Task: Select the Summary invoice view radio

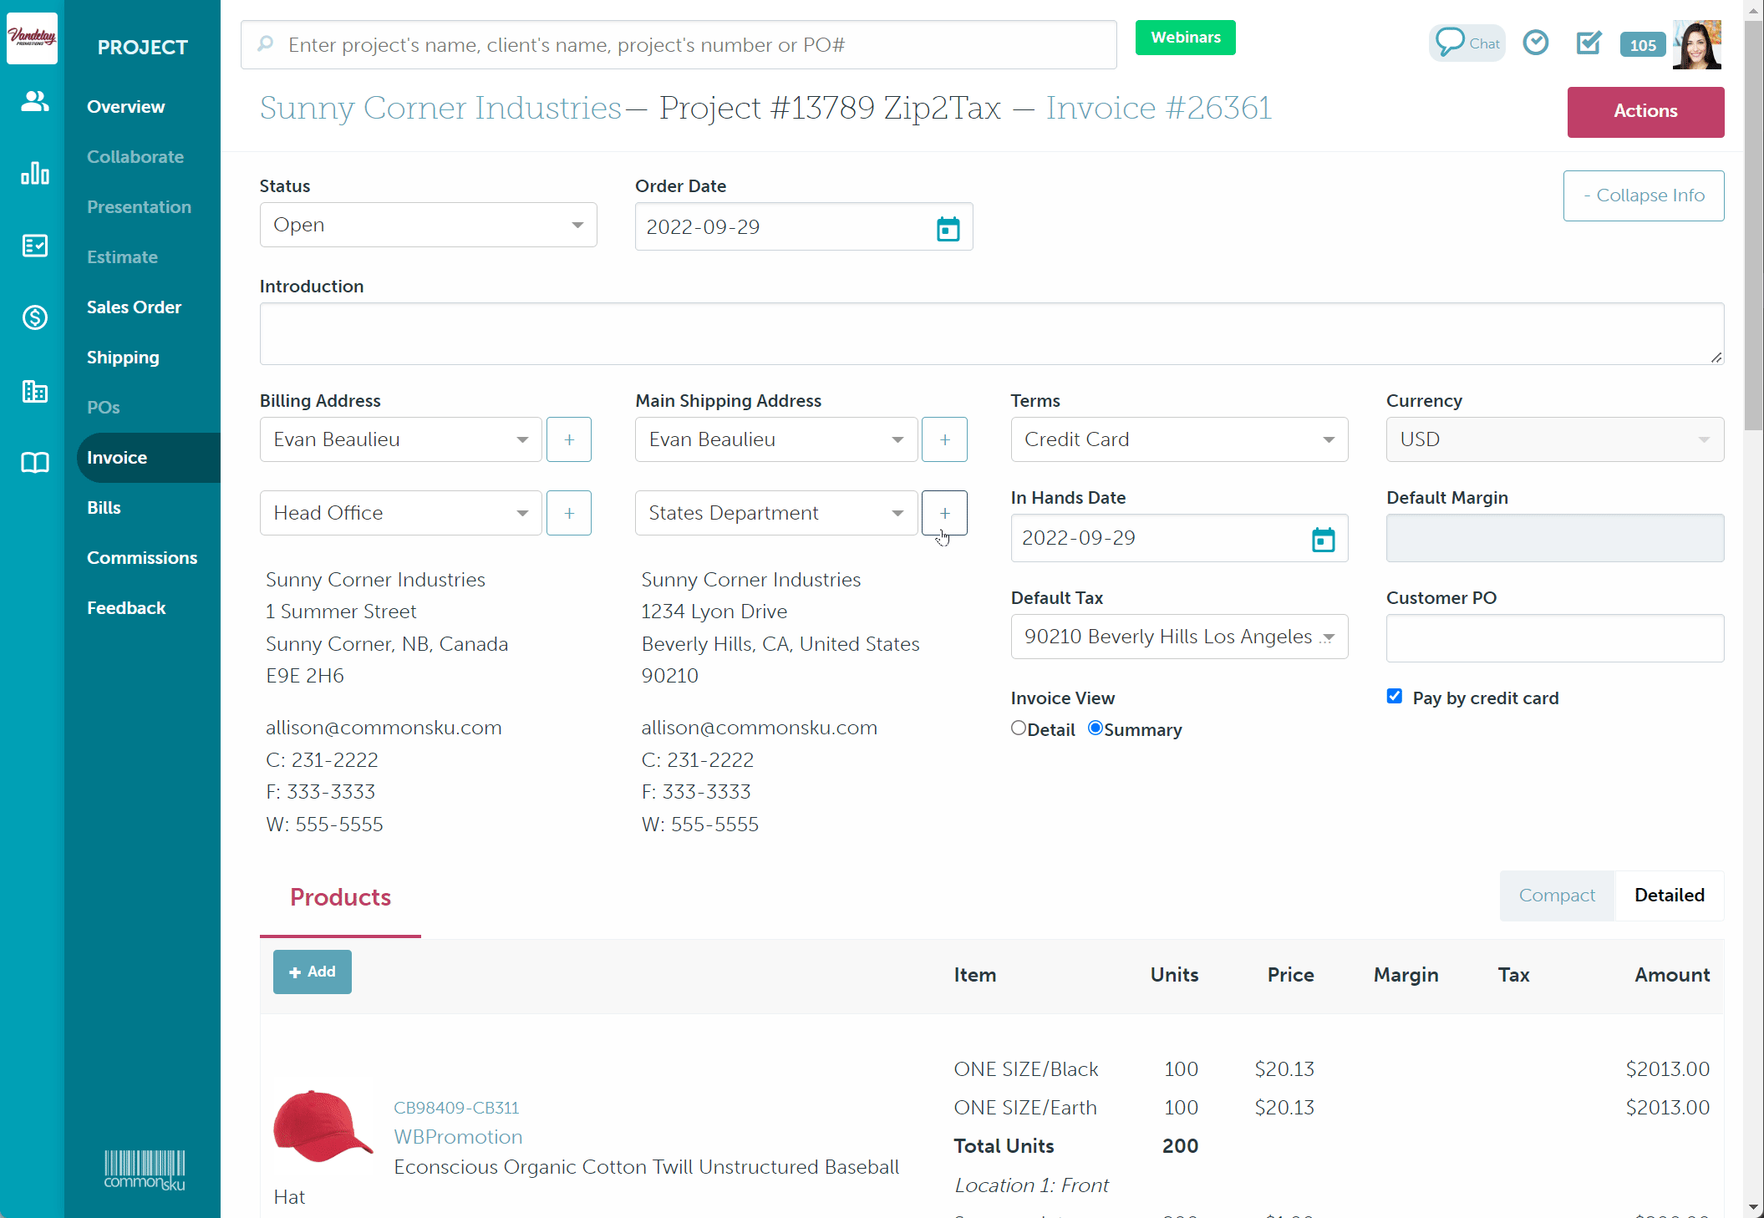Action: pyautogui.click(x=1095, y=728)
